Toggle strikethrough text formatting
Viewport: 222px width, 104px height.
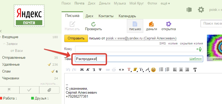(x=100, y=70)
